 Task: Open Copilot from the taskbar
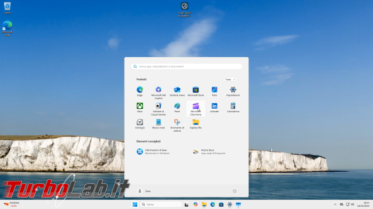point(196,204)
